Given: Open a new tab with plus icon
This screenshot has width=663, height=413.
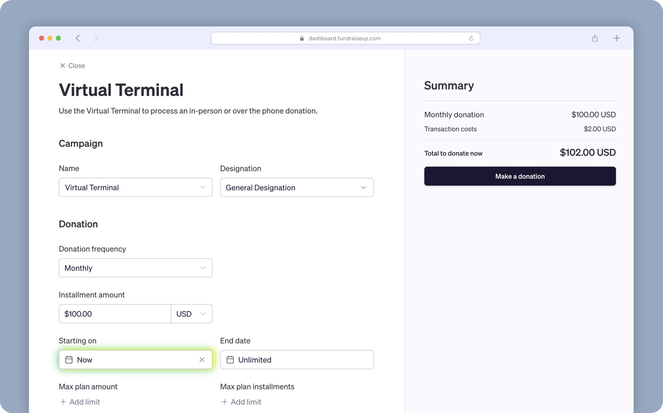Looking at the screenshot, I should point(616,38).
